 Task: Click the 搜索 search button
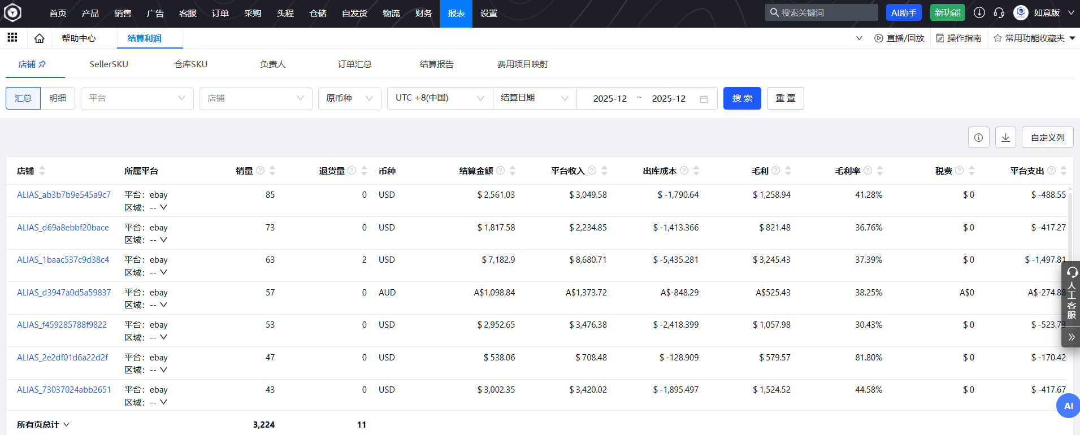741,98
